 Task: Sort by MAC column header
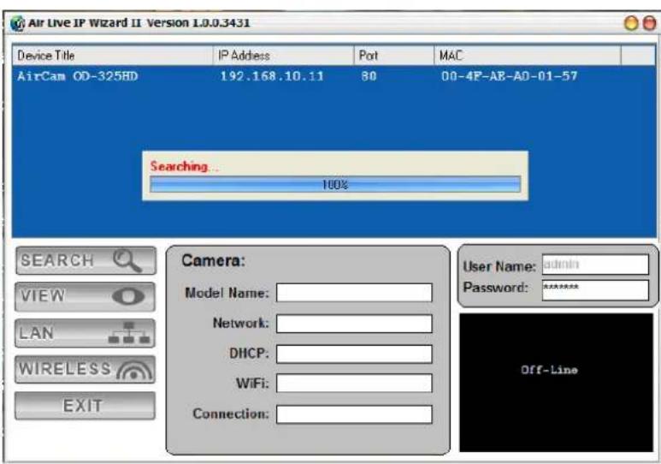pyautogui.click(x=527, y=56)
